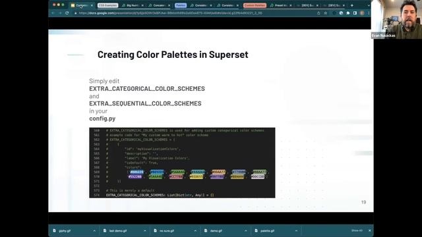This screenshot has height=237, width=422.
Task: Click the EXTRA_SEQUENTIAL_COLOR_SCHEMES bold text
Action: [x=145, y=103]
